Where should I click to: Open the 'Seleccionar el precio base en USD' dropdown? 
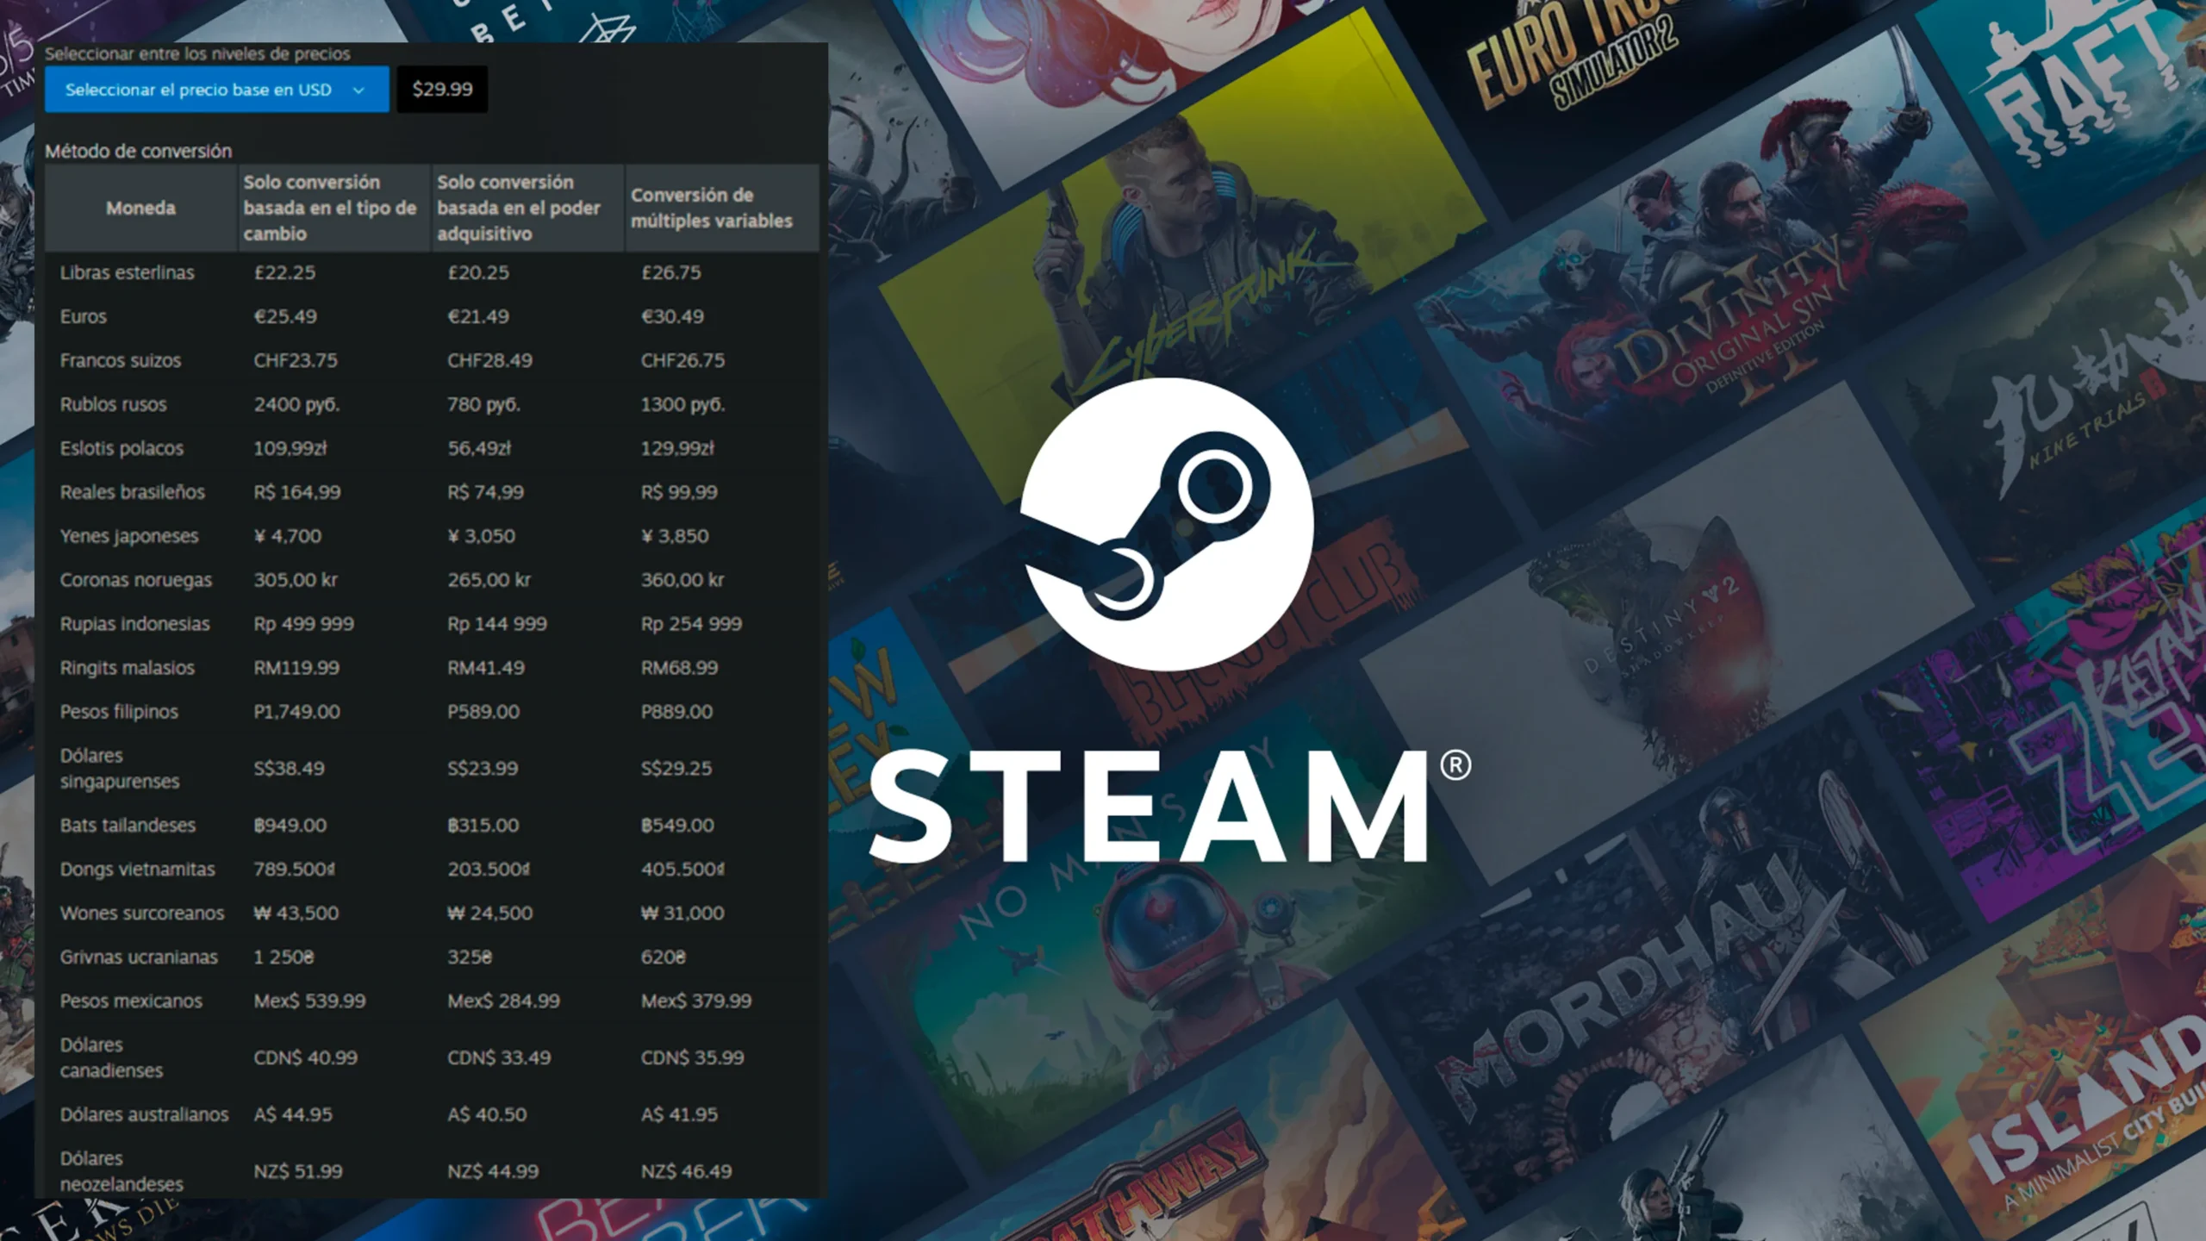tap(217, 89)
